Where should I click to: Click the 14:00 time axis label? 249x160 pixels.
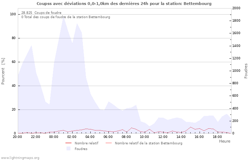coord(181,137)
